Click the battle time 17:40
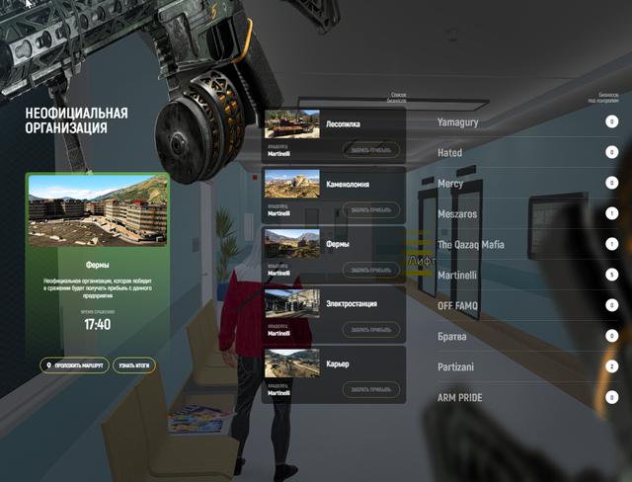This screenshot has width=632, height=482. (97, 324)
